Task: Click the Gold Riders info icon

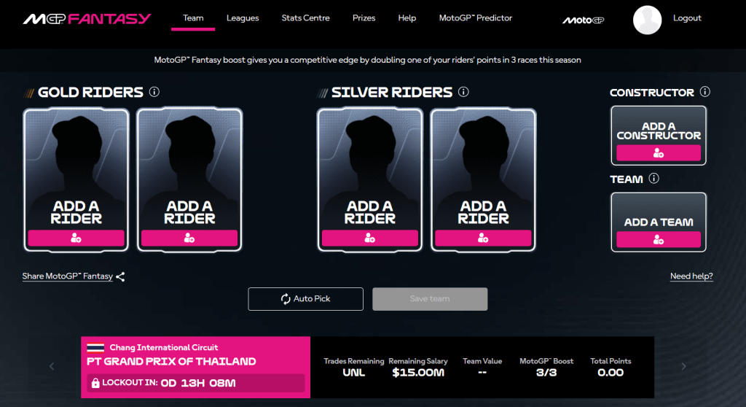Action: [x=154, y=92]
